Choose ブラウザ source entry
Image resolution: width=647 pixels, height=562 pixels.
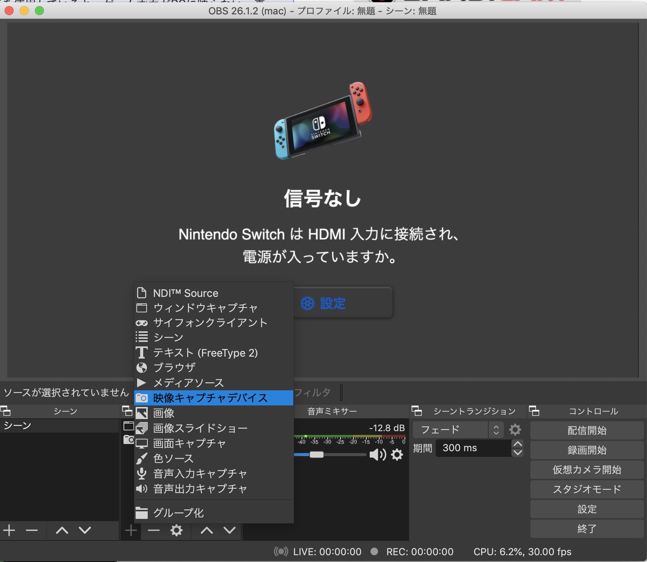pos(214,367)
